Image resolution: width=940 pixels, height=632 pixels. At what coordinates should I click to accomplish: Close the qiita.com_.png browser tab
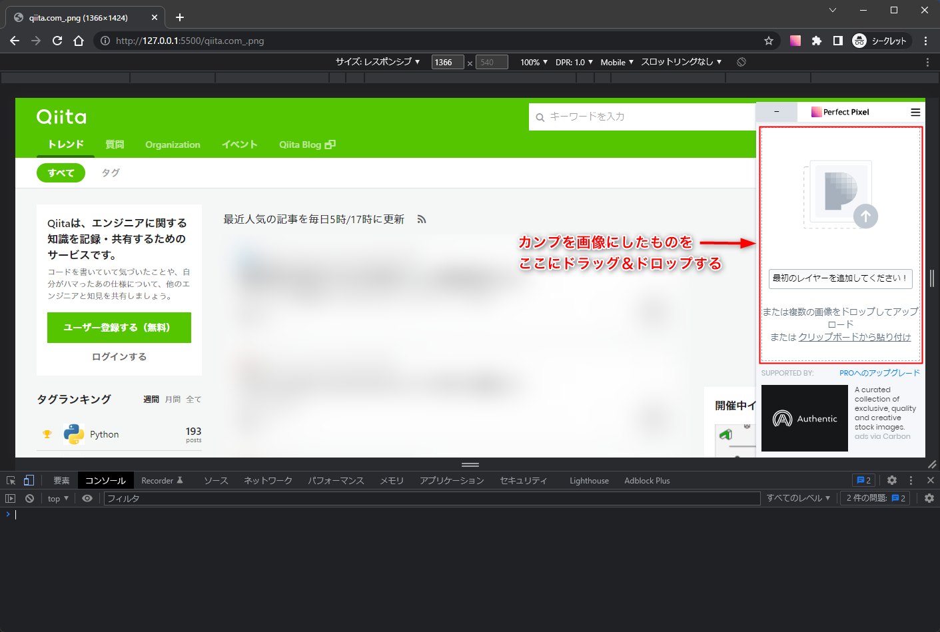point(155,17)
